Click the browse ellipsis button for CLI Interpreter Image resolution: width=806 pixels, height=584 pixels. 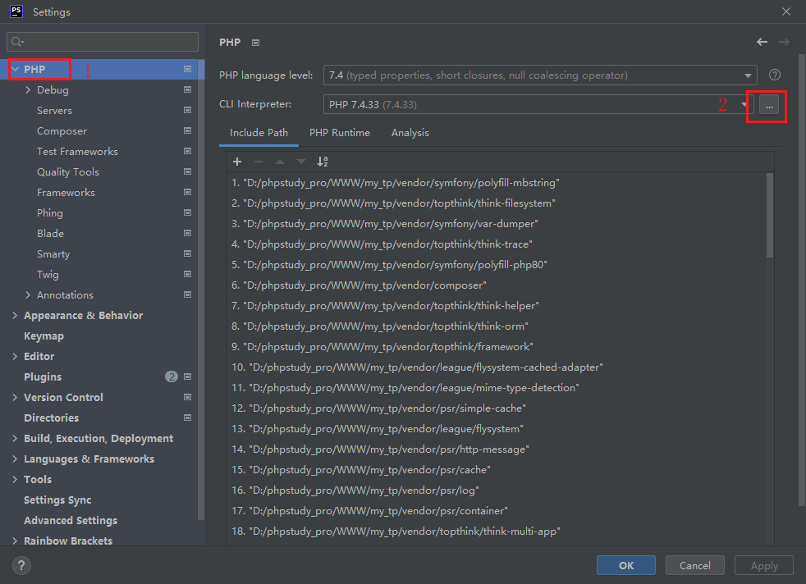(x=769, y=105)
